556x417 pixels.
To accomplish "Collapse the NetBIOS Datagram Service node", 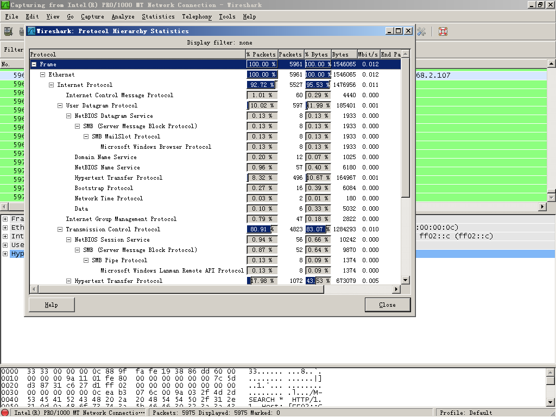I will [x=69, y=116].
